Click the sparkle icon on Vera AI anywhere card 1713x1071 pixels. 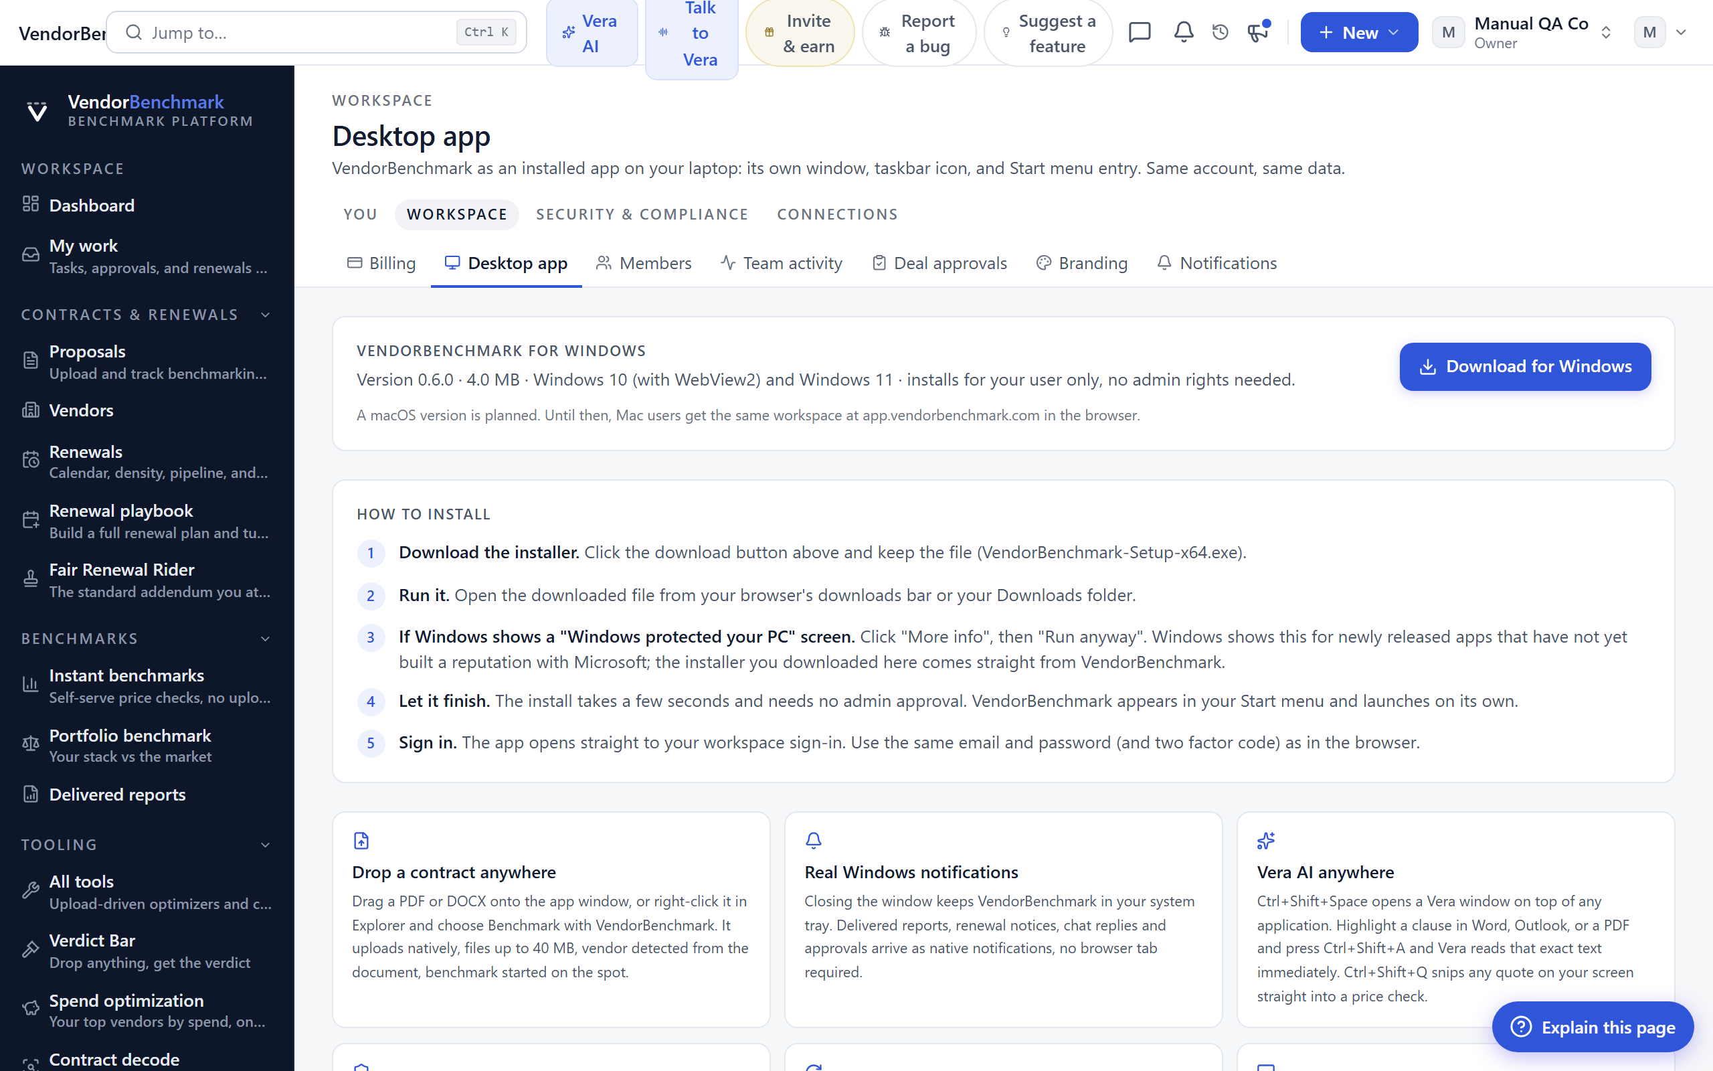(x=1266, y=841)
